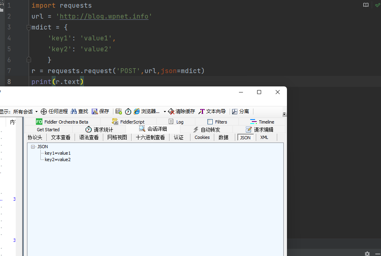This screenshot has height=256, width=381.
Task: Open the 请求统计 statistics tab
Action: point(99,130)
